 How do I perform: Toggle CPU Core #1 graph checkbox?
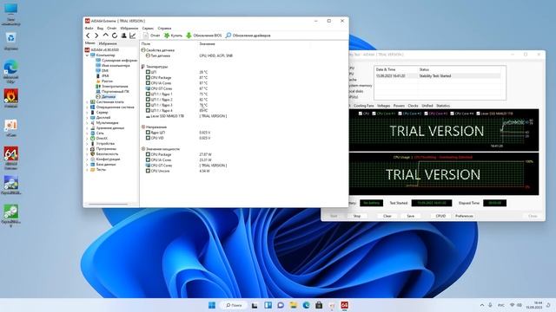[374, 114]
